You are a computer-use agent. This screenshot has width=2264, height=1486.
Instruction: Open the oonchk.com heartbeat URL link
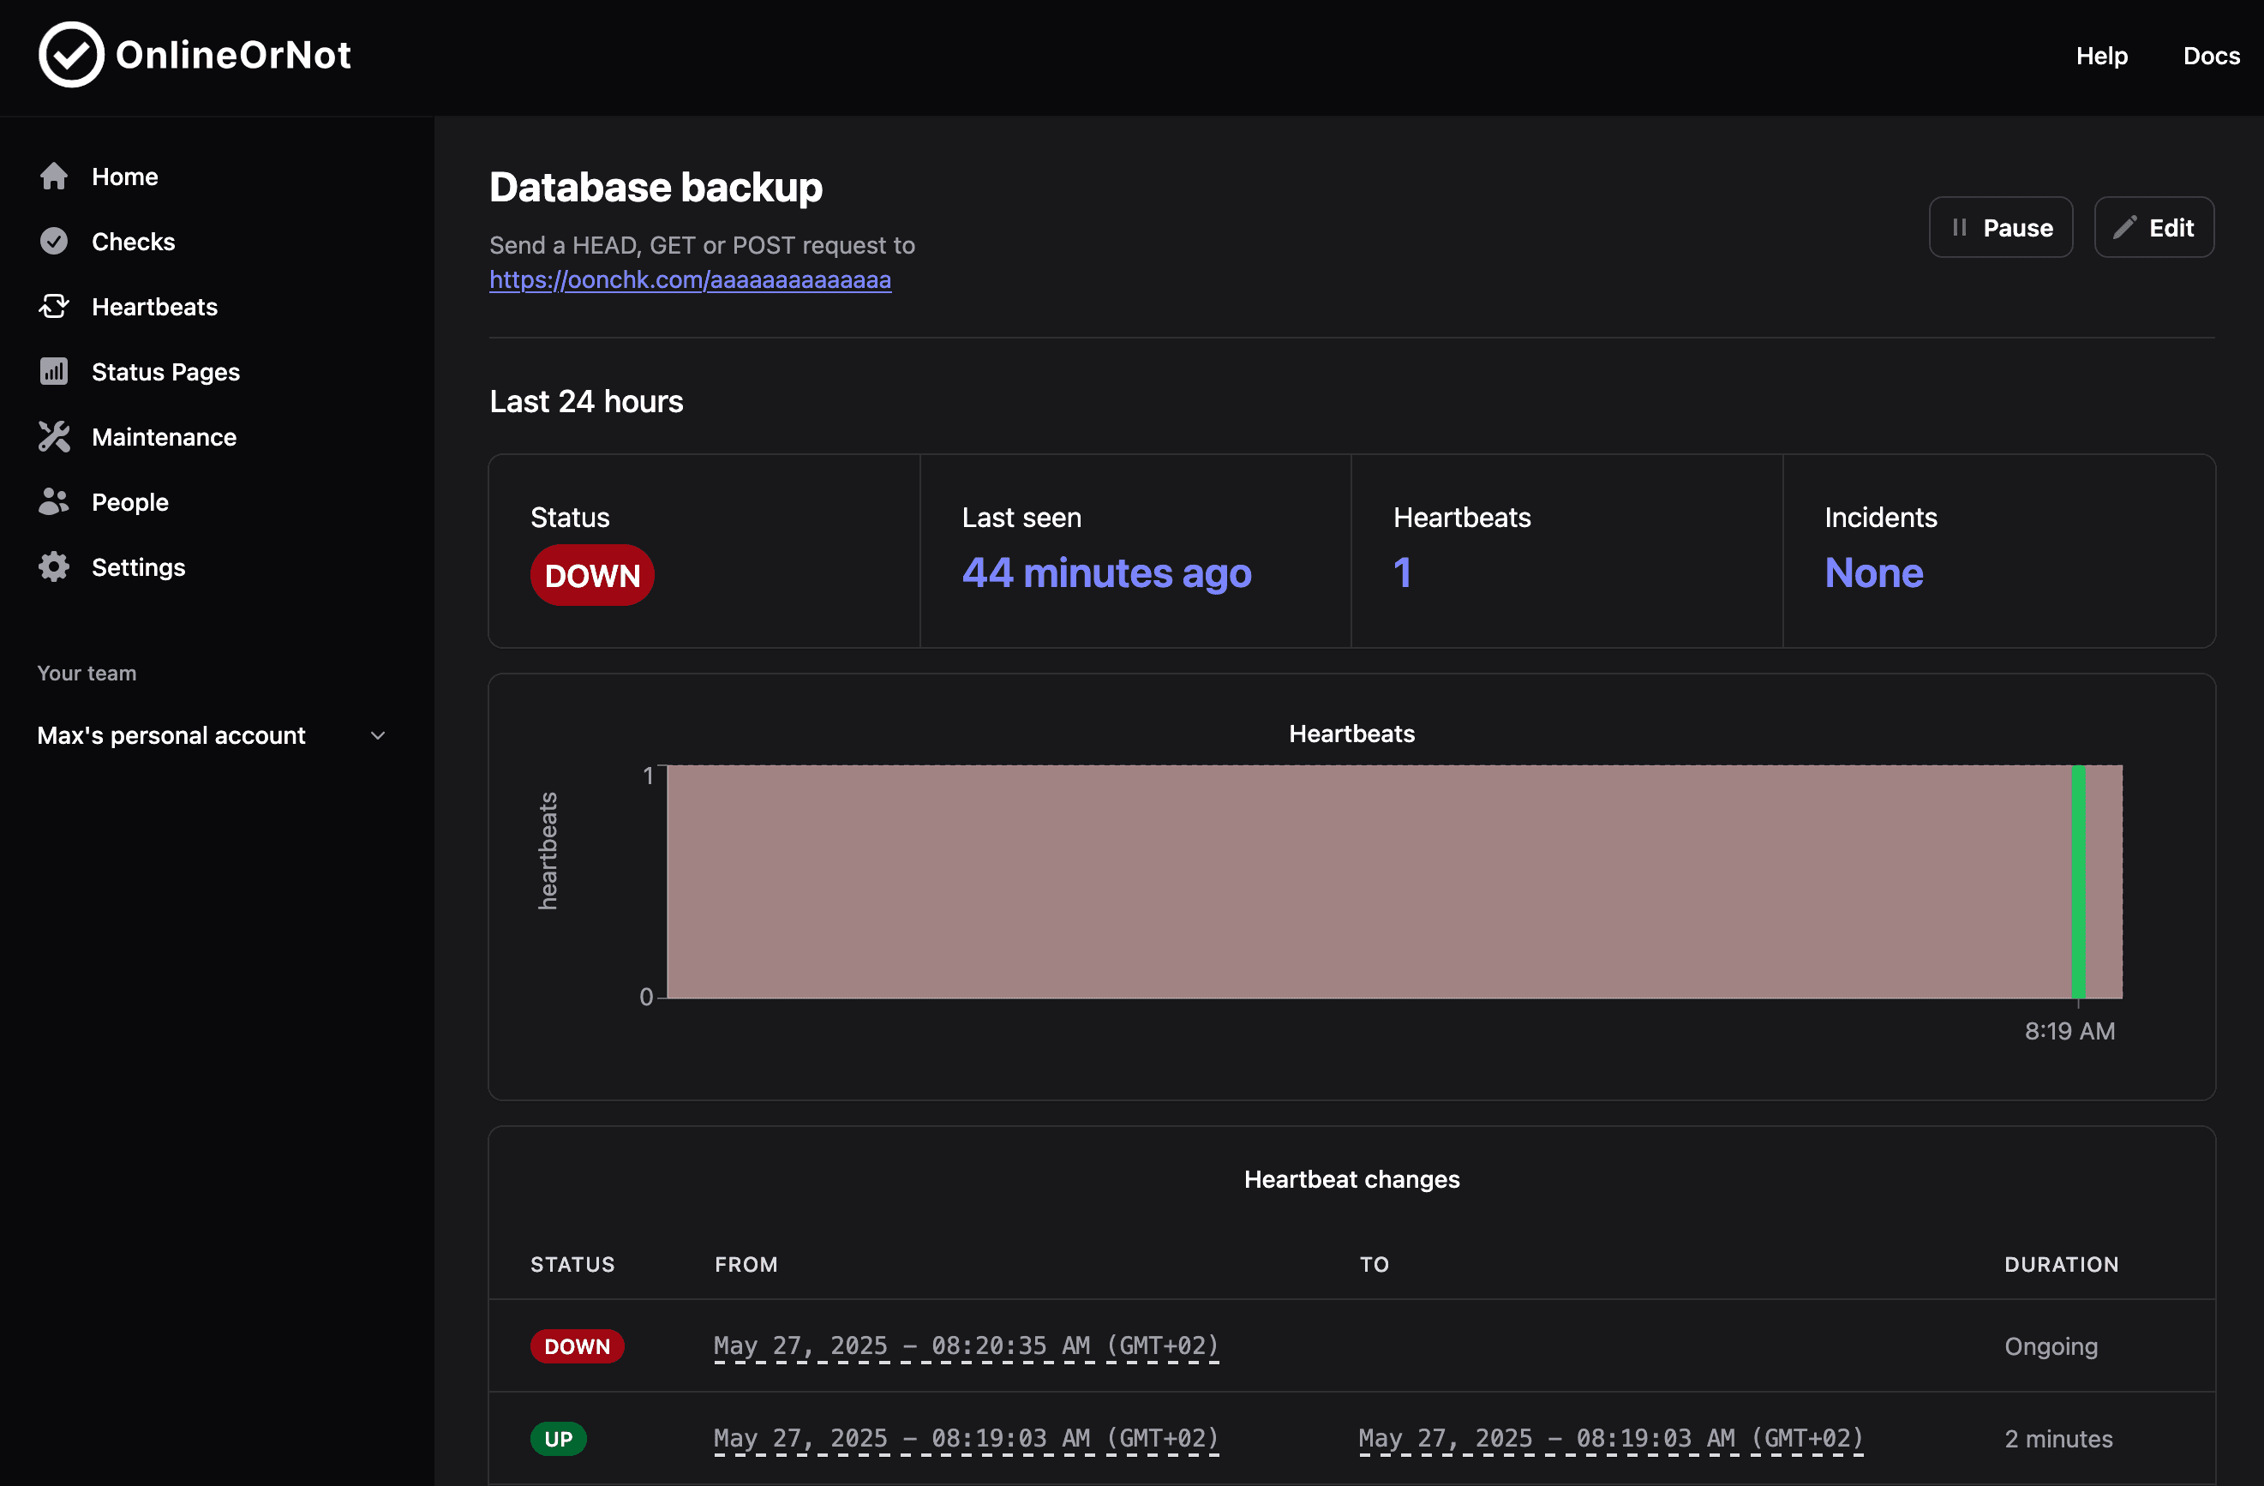click(690, 279)
